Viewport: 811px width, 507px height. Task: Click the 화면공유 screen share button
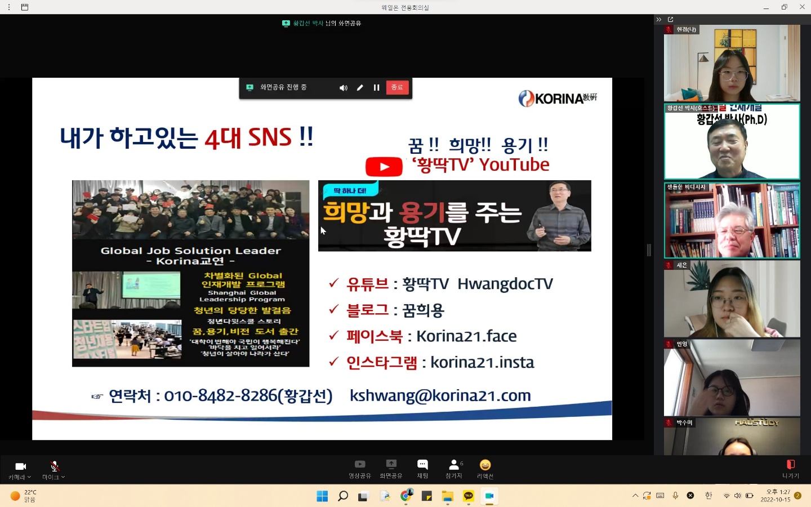click(391, 468)
